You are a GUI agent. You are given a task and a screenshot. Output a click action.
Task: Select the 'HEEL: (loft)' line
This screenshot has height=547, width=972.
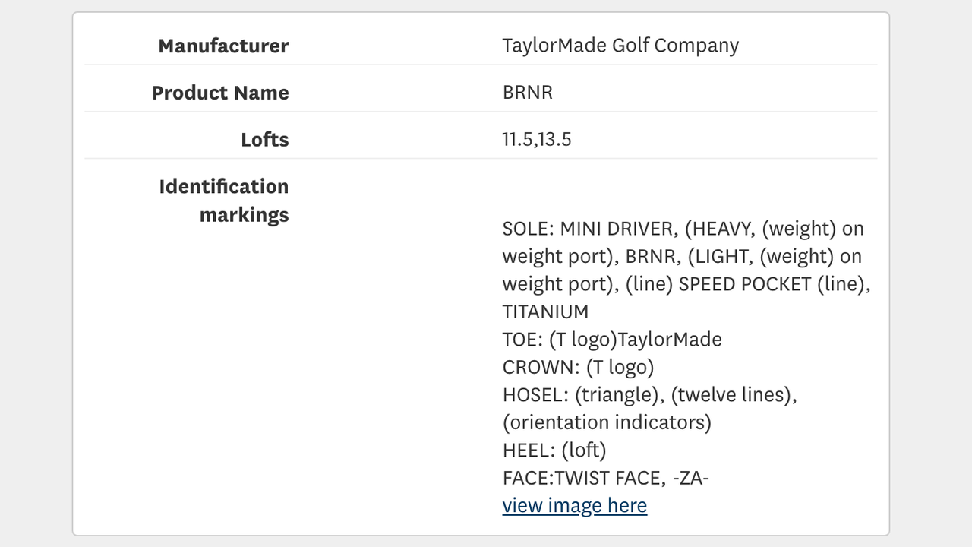pyautogui.click(x=554, y=450)
